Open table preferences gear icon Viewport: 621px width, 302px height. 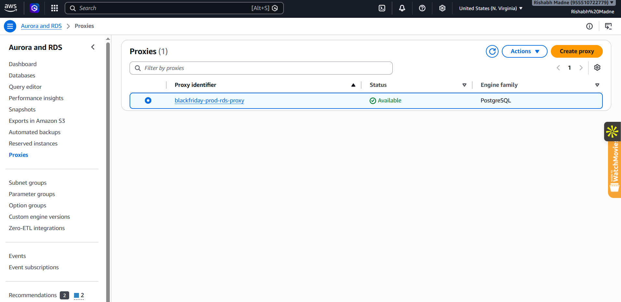point(597,67)
